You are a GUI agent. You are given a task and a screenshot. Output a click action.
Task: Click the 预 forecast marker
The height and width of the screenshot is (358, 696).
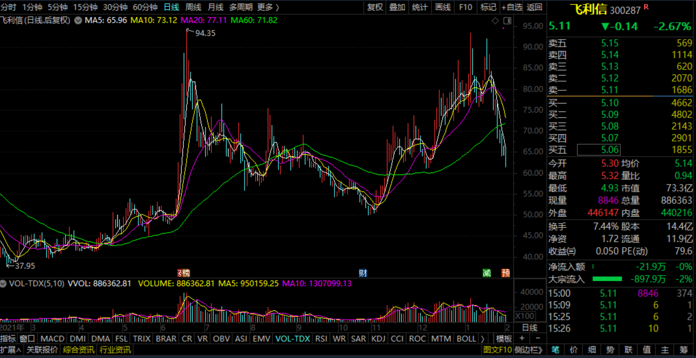[506, 273]
